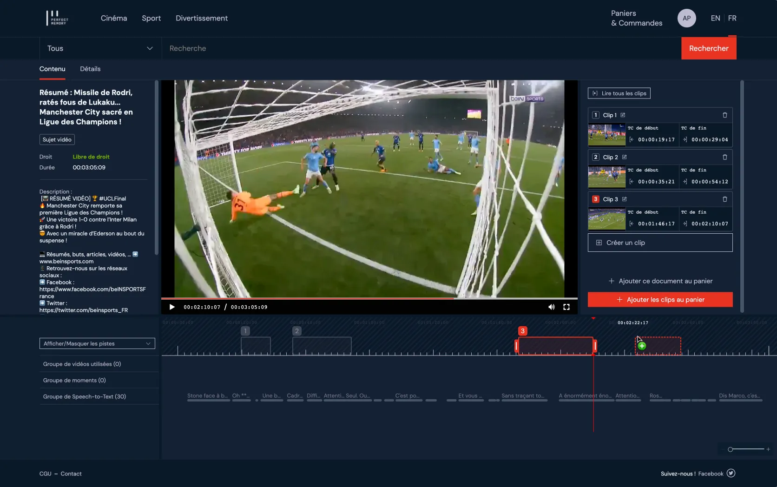Open Clip 3 thumbnail

point(606,219)
